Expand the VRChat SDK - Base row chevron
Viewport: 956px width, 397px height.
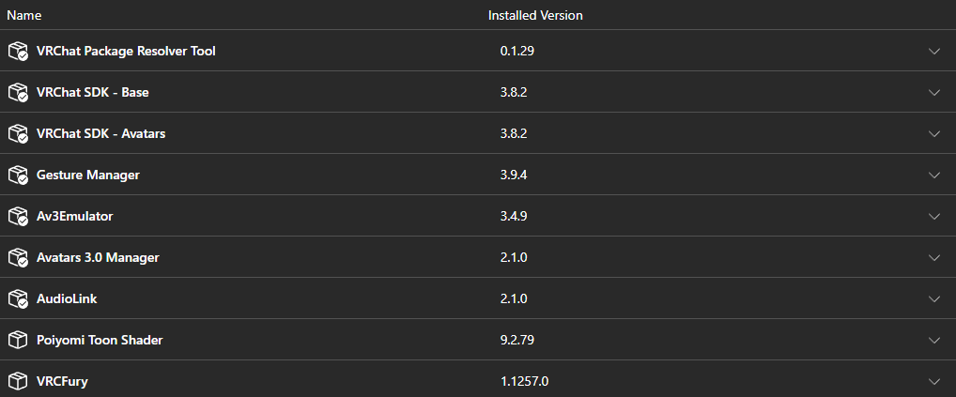pyautogui.click(x=933, y=93)
